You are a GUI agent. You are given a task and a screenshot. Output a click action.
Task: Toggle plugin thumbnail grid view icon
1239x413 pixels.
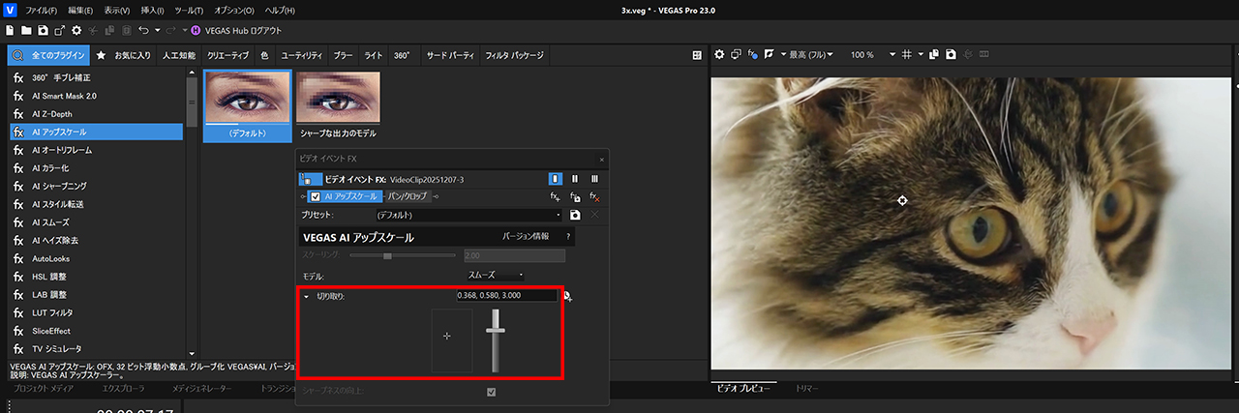(x=696, y=55)
